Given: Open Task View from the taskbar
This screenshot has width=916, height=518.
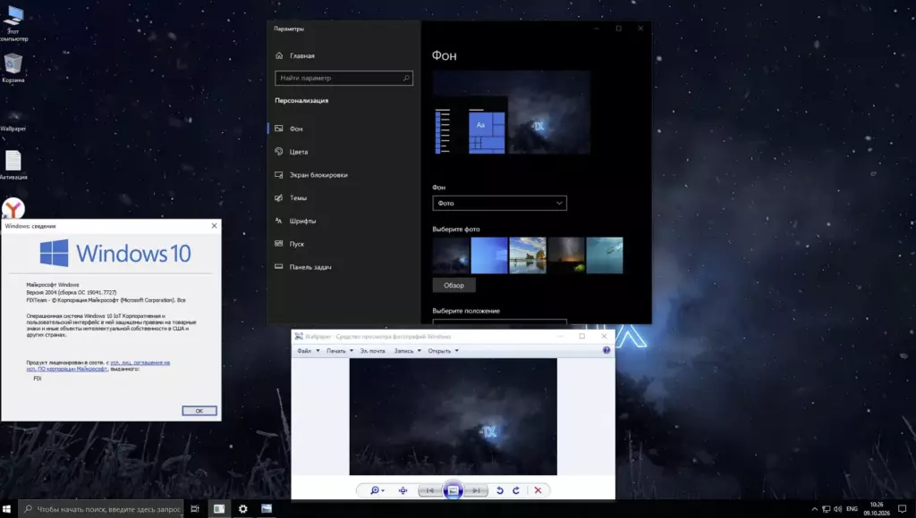Looking at the screenshot, I should tap(195, 509).
